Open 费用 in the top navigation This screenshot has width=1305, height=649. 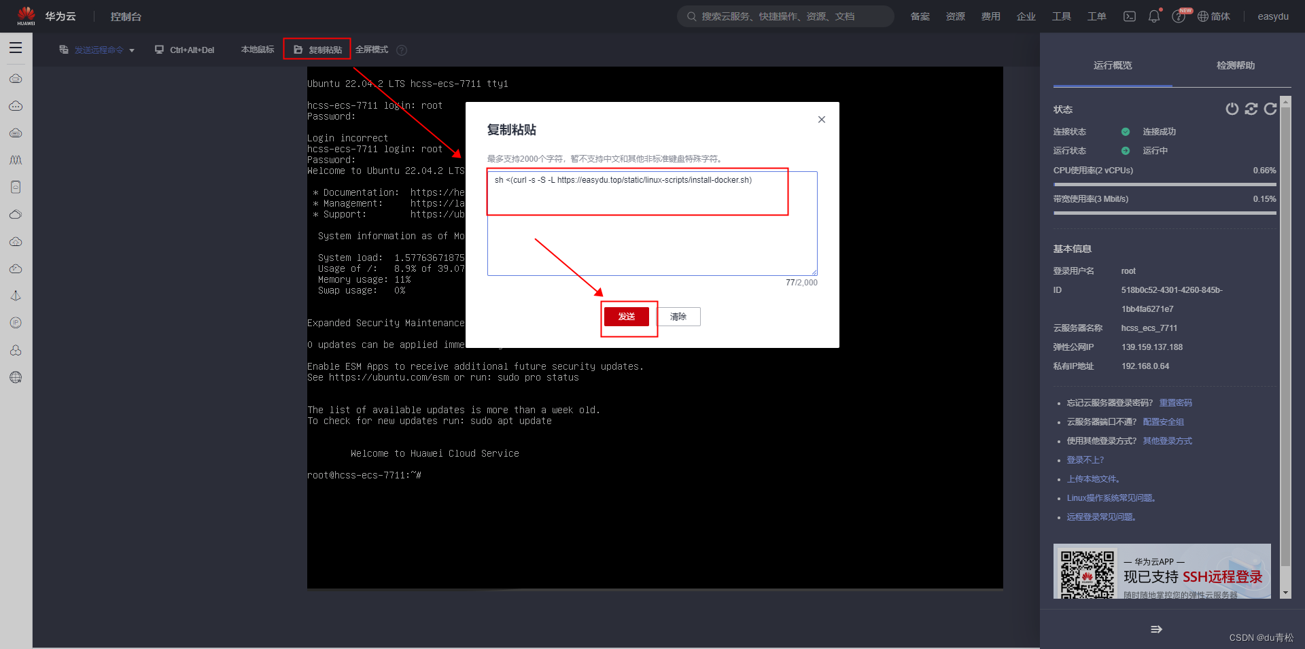pos(991,16)
